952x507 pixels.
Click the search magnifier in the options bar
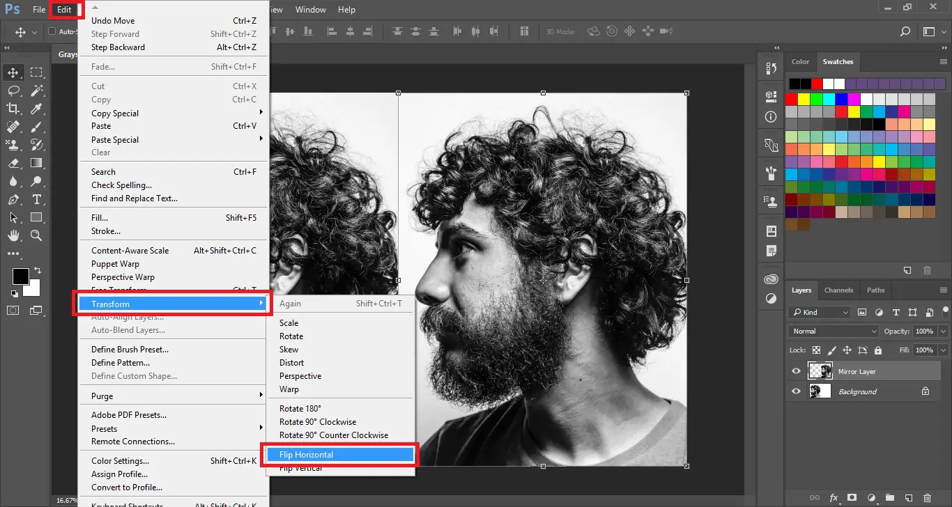coord(905,32)
